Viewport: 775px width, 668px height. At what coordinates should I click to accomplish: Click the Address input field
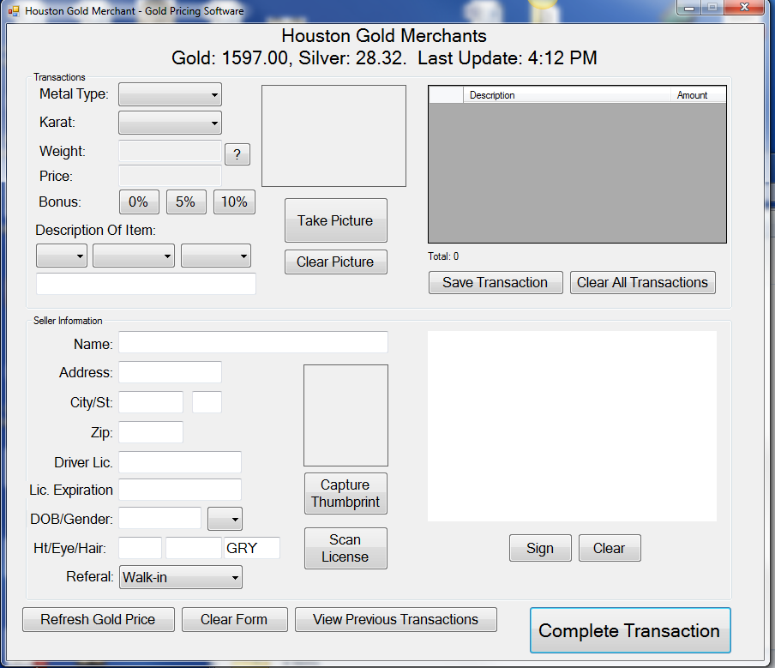point(170,372)
